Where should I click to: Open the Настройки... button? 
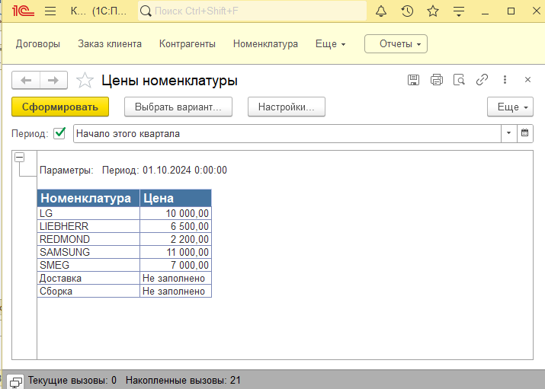287,107
